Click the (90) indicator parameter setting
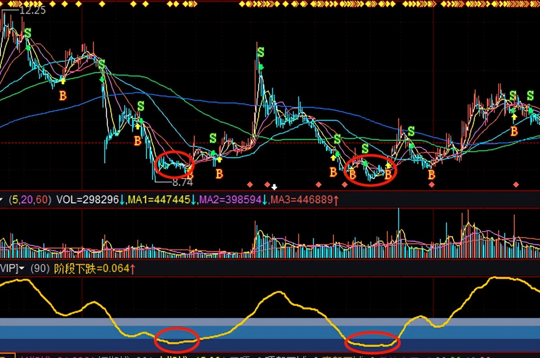The height and width of the screenshot is (358, 540). [x=40, y=269]
